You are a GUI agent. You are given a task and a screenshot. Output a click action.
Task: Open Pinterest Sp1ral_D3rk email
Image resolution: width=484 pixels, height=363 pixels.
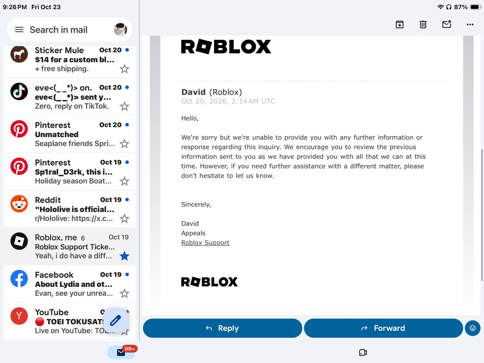[x=69, y=172]
